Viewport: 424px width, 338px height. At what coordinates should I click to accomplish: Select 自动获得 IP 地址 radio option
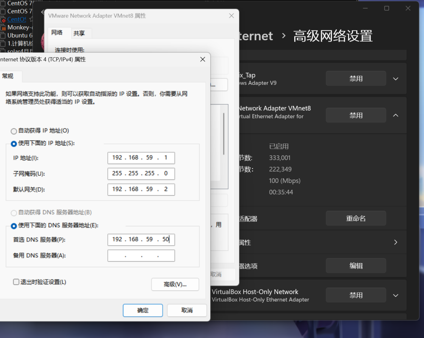coord(14,131)
